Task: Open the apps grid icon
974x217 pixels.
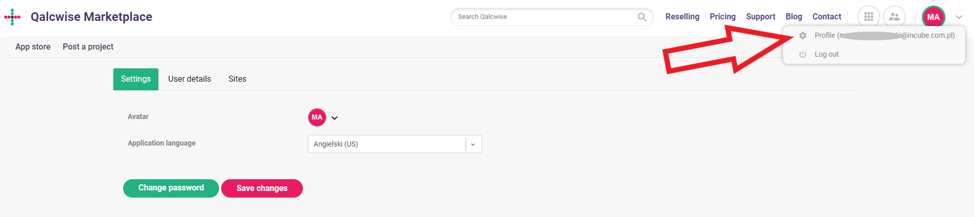Action: pos(869,17)
